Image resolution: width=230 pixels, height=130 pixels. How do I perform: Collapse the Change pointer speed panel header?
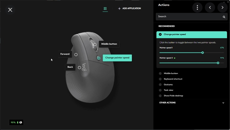pyautogui.click(x=192, y=35)
